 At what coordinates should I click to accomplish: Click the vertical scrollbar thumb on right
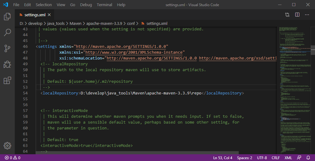(x=313, y=50)
